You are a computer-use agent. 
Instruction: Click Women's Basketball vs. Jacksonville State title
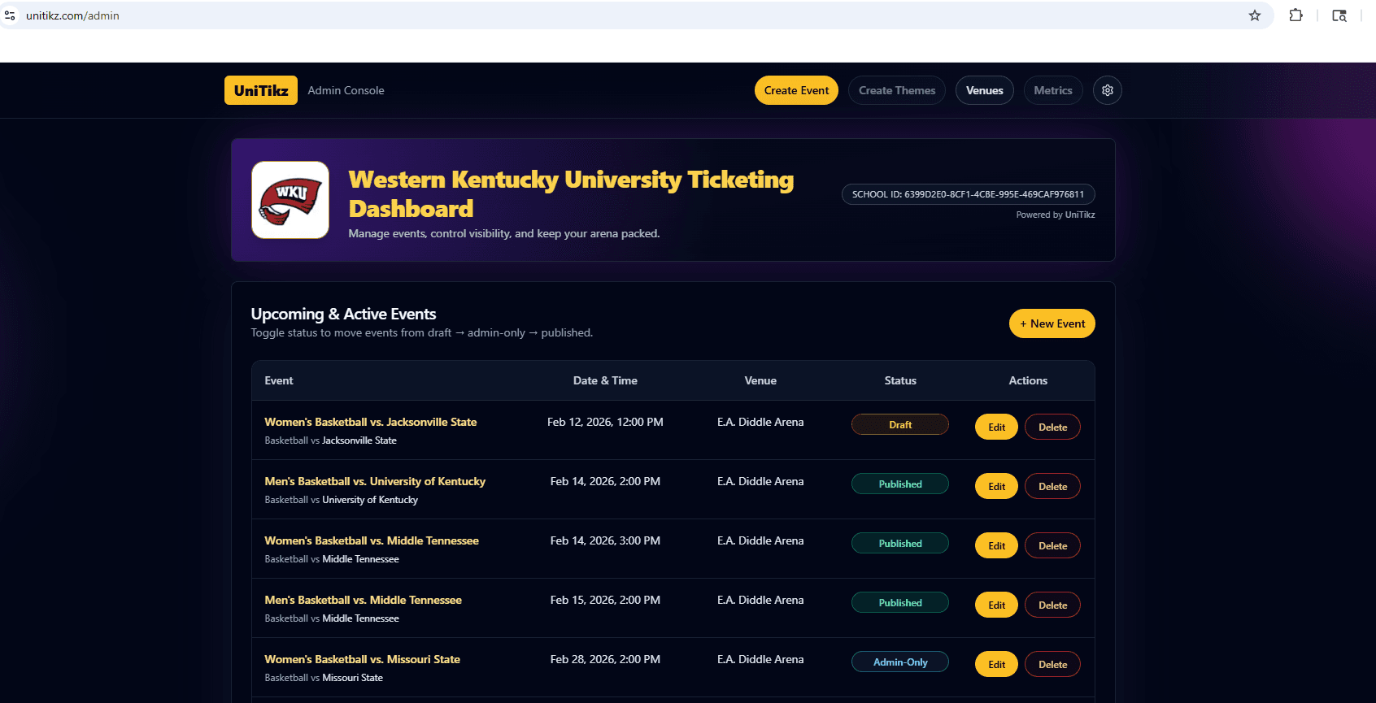371,422
